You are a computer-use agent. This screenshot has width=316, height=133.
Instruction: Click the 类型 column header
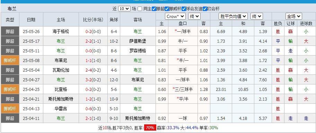pyautogui.click(x=10, y=19)
